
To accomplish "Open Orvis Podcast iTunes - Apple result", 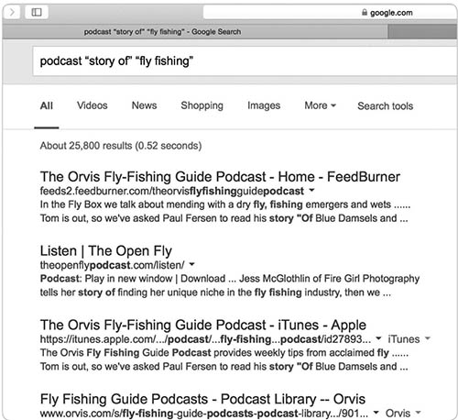I will [203, 325].
